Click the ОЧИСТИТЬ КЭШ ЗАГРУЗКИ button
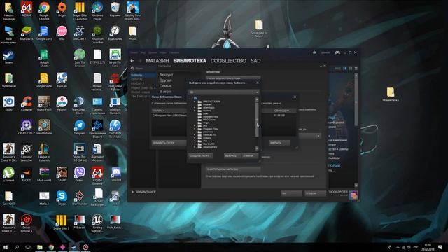The width and height of the screenshot is (448, 252). point(233,169)
